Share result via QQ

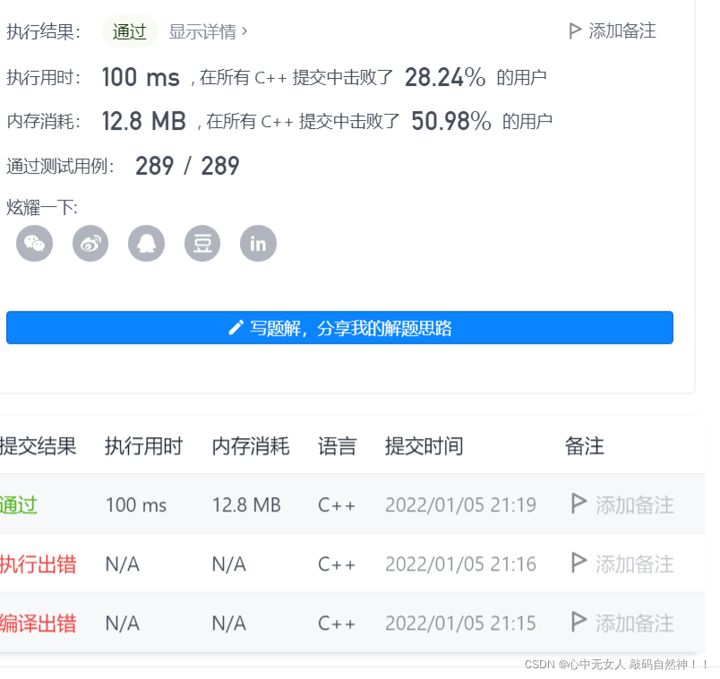pos(146,243)
